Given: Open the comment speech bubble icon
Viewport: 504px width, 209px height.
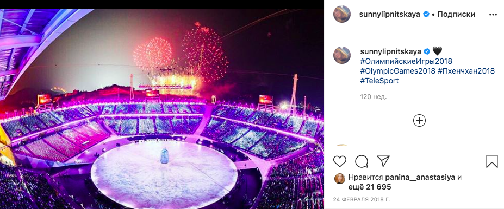Looking at the screenshot, I should (x=362, y=161).
